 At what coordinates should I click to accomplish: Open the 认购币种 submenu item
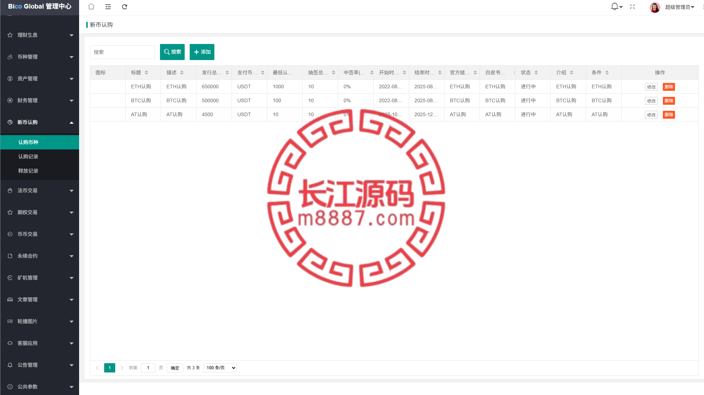click(x=40, y=142)
